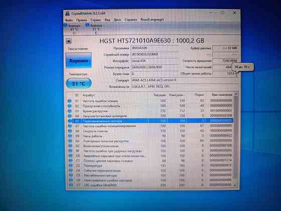
Task: Click the ID column header
Action: point(77,95)
